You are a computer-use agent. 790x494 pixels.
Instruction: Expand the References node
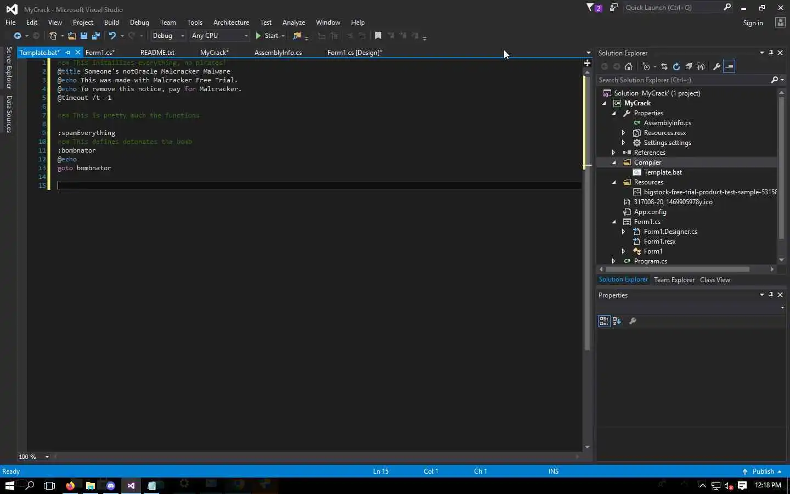[614, 153]
